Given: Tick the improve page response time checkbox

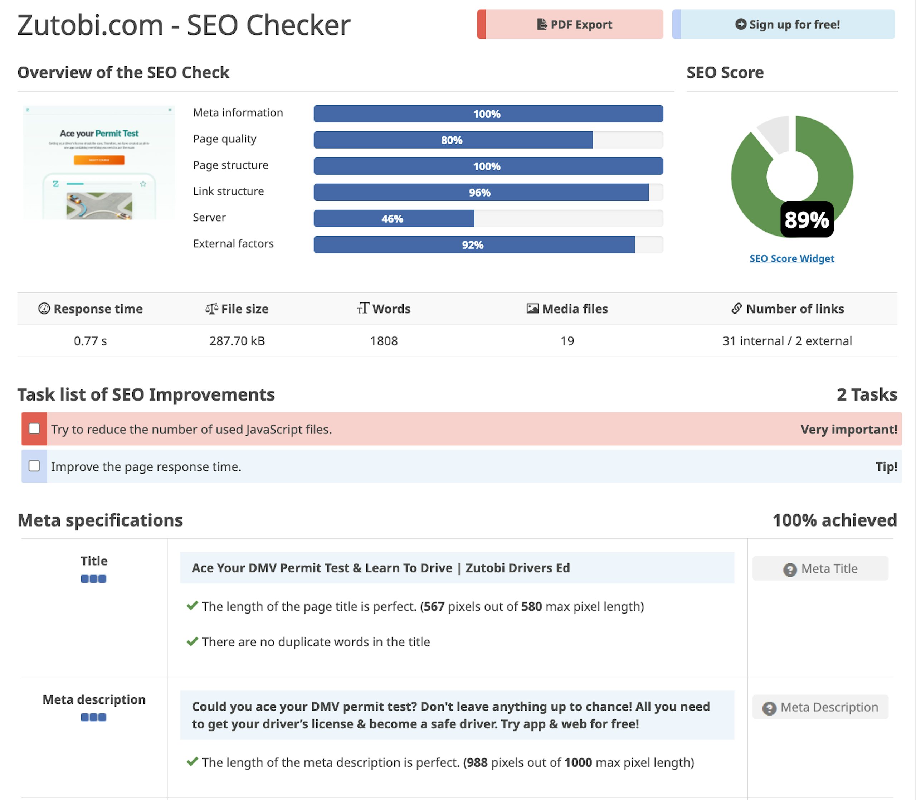Looking at the screenshot, I should [x=34, y=466].
